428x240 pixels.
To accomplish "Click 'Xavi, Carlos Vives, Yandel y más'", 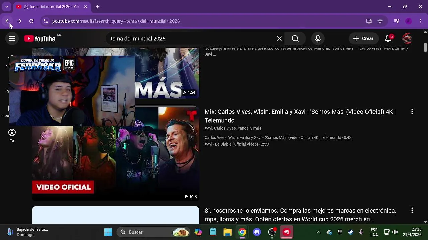I will (233, 128).
